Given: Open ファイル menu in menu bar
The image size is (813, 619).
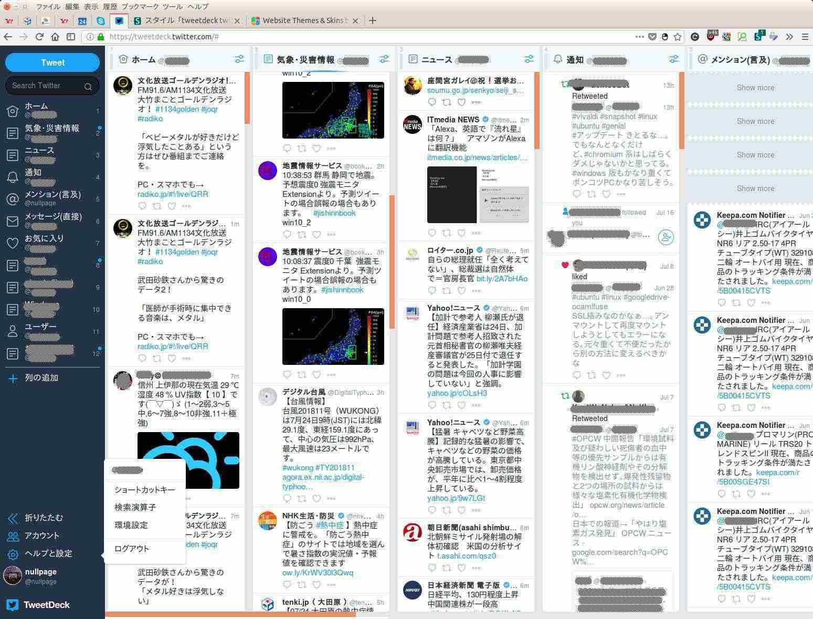Looking at the screenshot, I should click(x=48, y=6).
